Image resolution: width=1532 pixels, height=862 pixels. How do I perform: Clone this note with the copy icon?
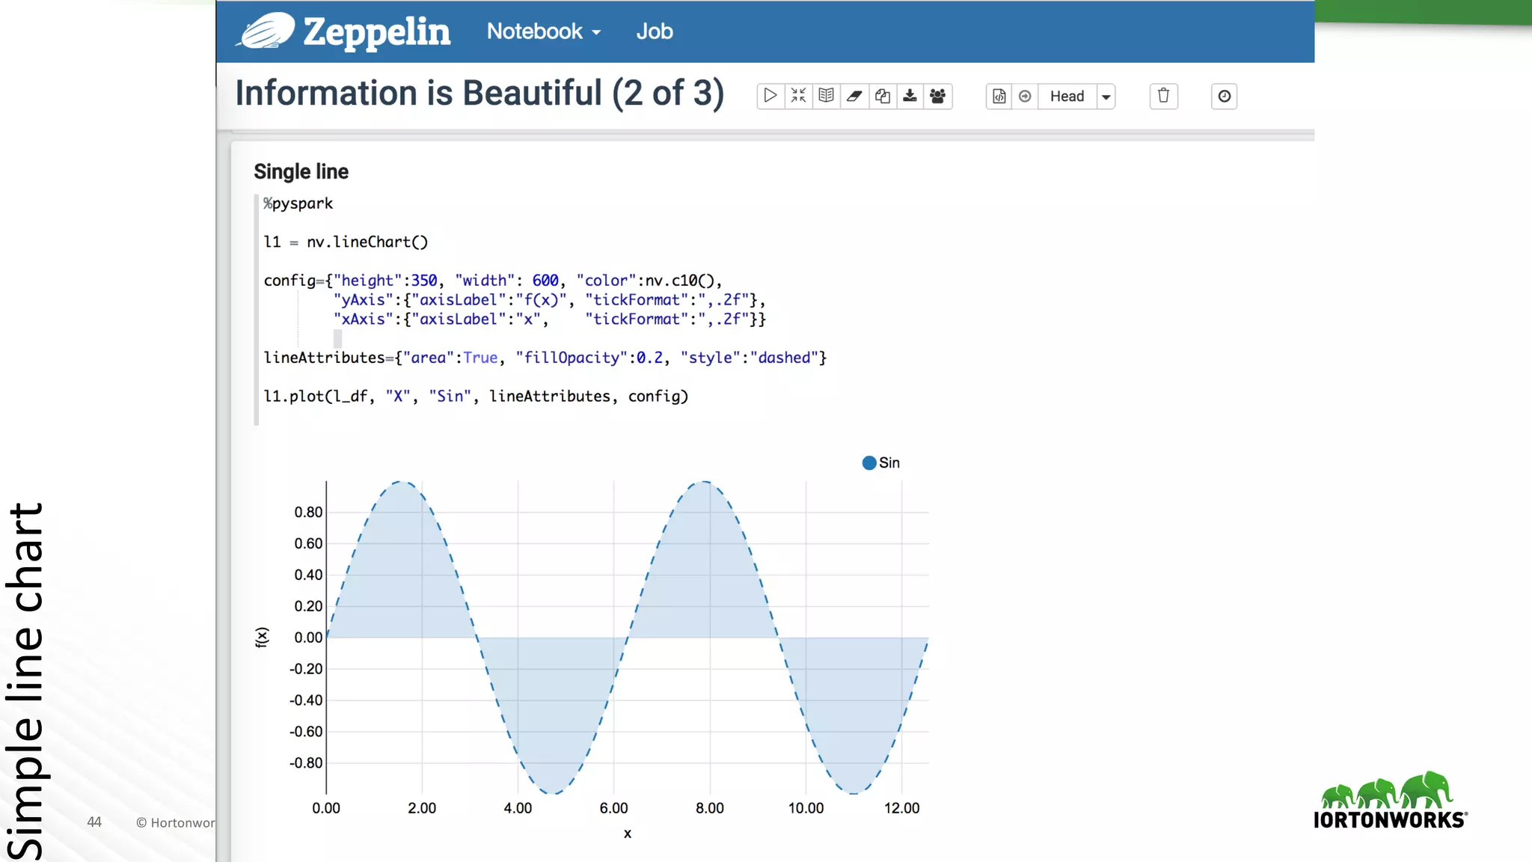click(x=883, y=96)
